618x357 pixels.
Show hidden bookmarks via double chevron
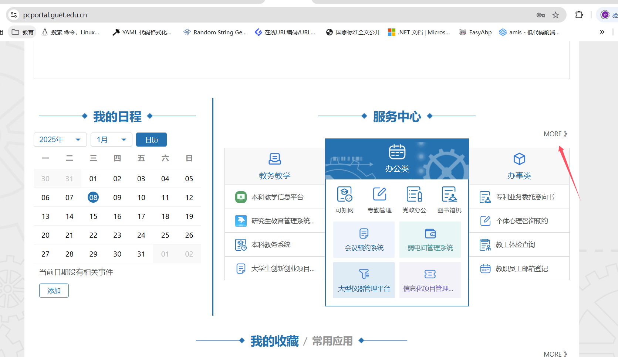tap(602, 32)
